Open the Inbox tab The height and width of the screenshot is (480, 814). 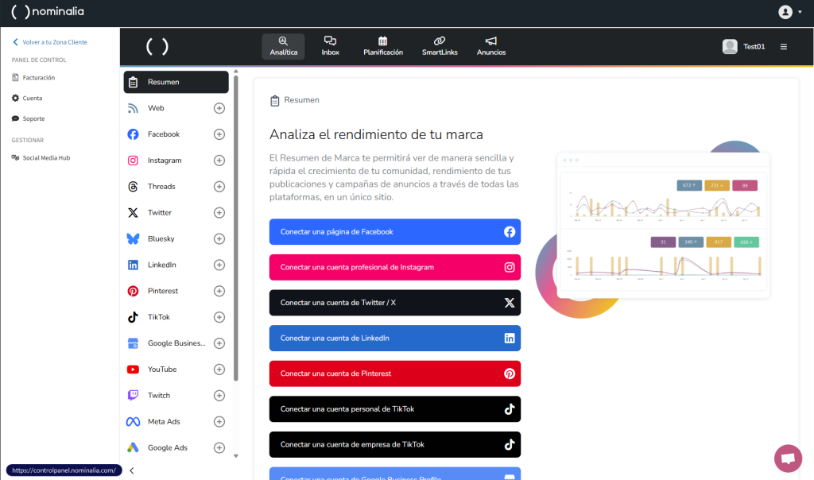click(x=330, y=46)
